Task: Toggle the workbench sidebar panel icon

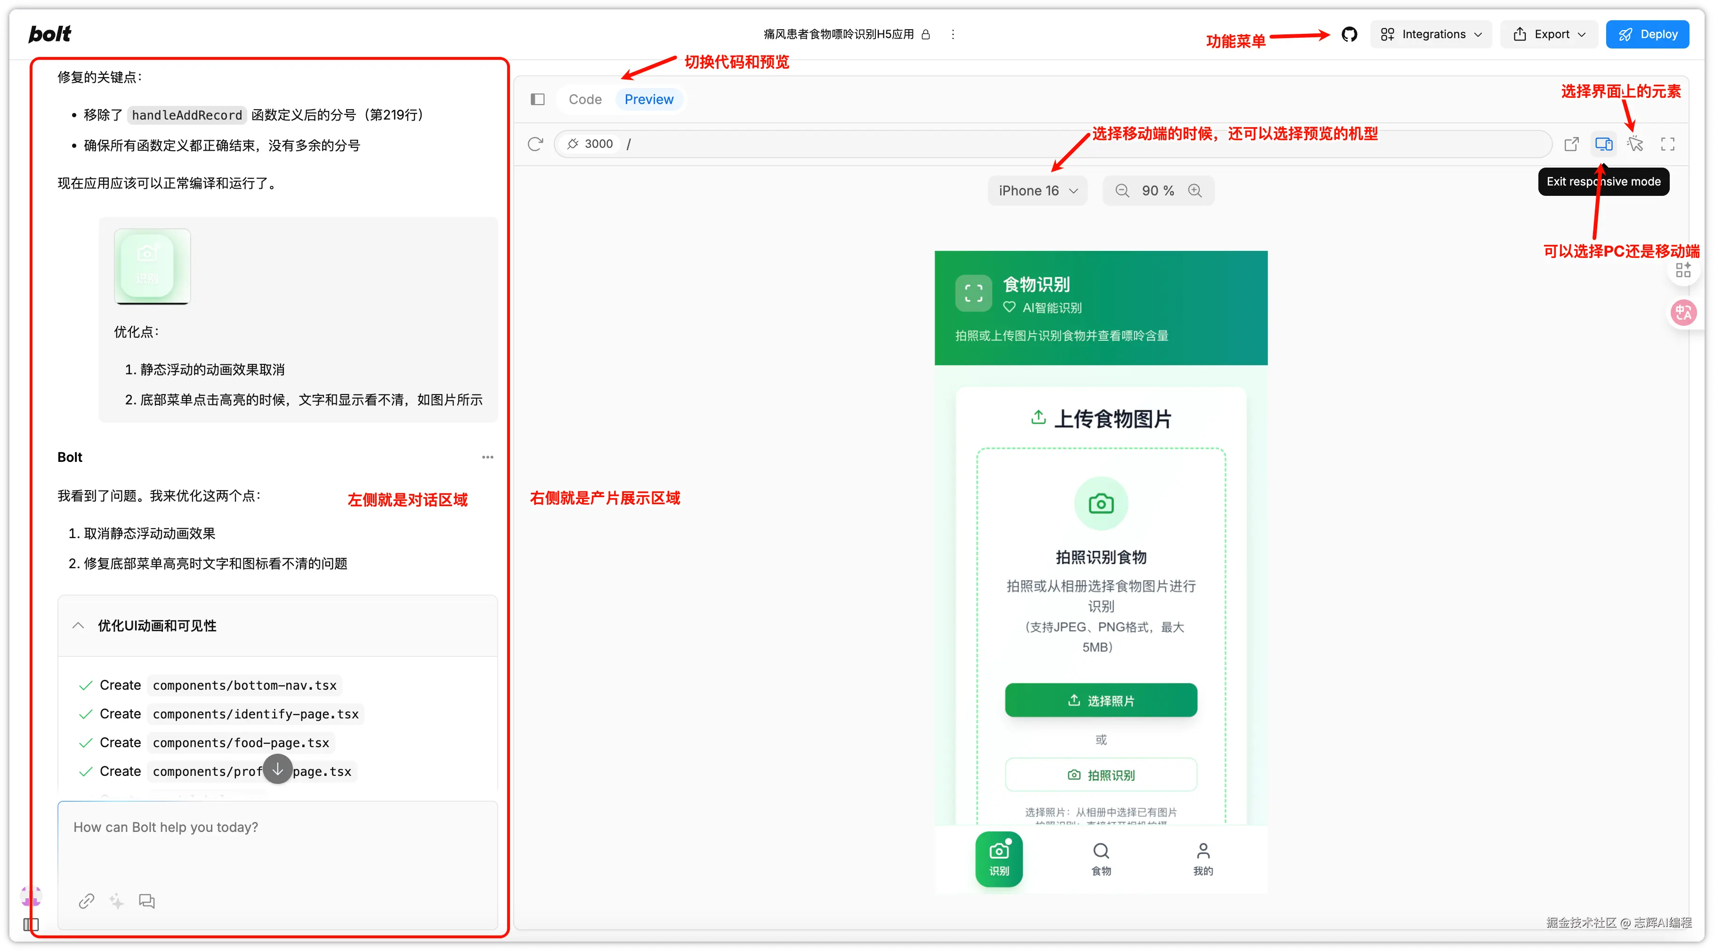Action: tap(538, 99)
